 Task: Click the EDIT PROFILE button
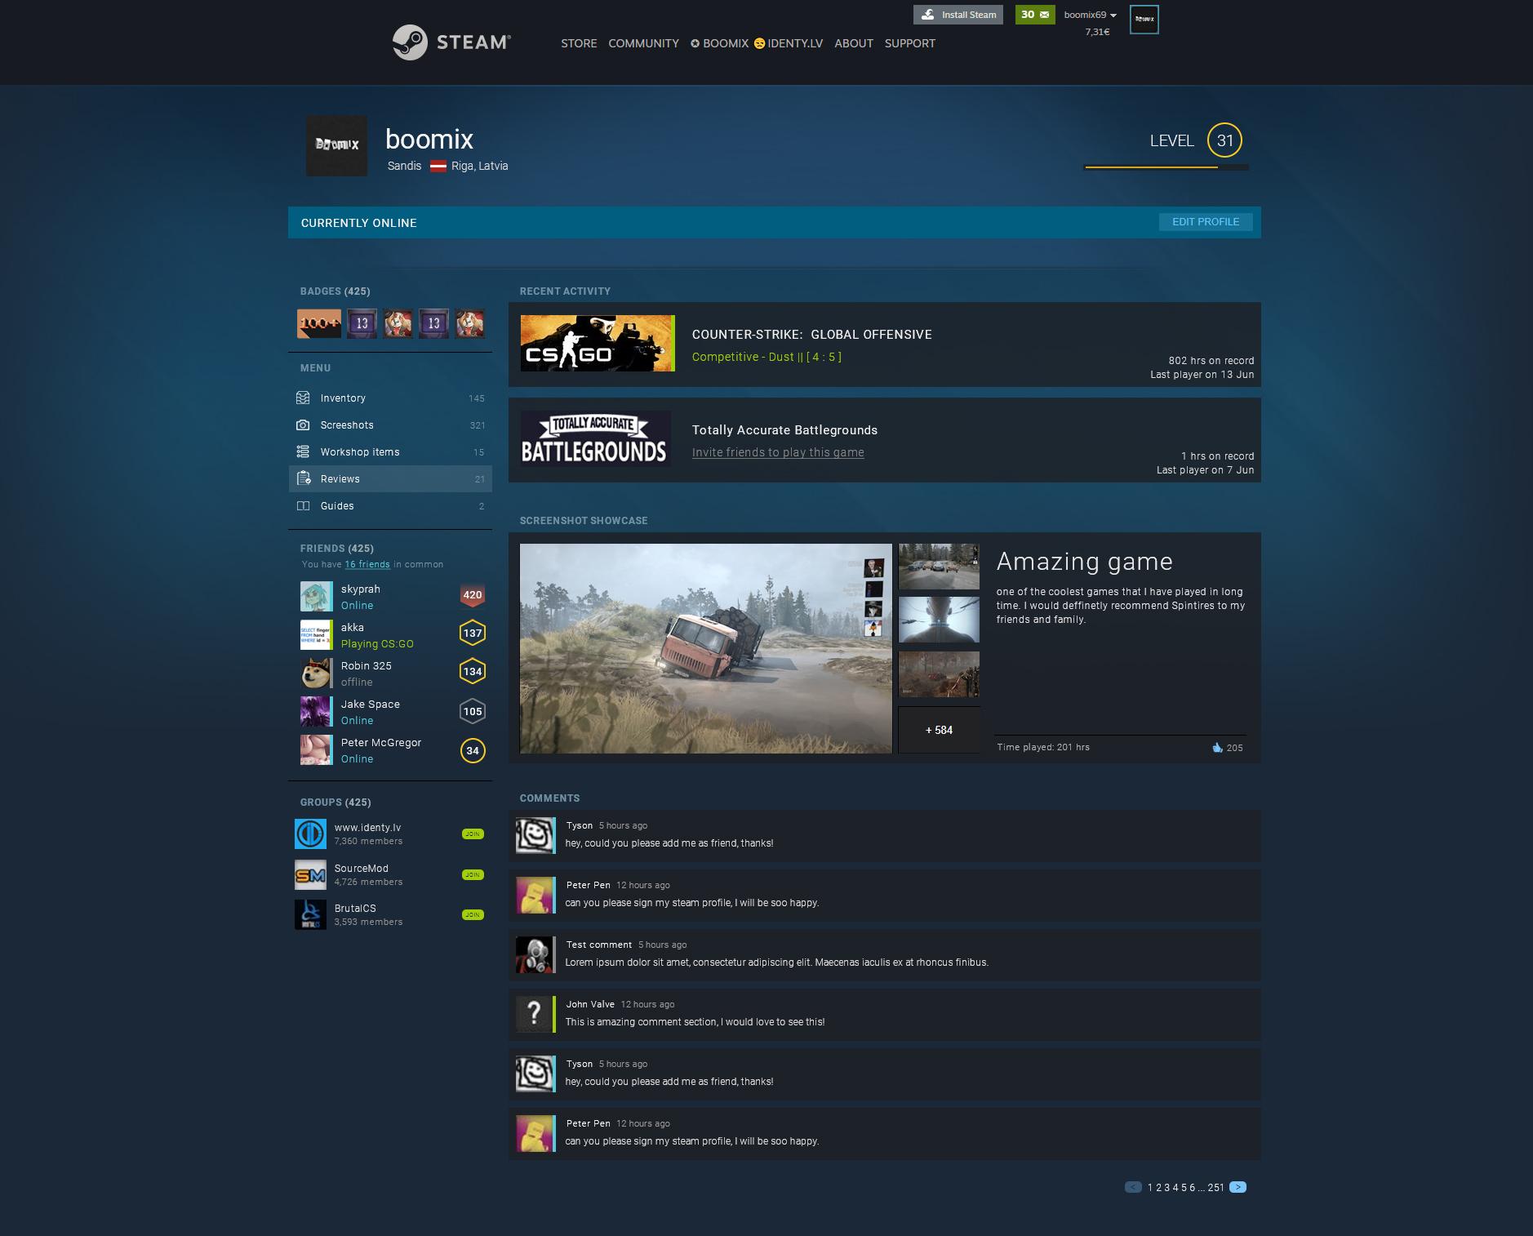[x=1206, y=222]
